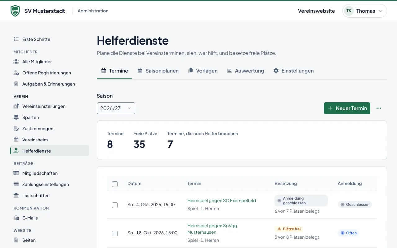Click the Offen status badge
Image resolution: width=397 pixels, height=248 pixels.
348,233
